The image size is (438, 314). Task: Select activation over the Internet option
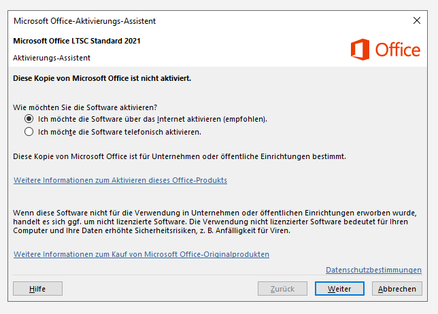29,119
